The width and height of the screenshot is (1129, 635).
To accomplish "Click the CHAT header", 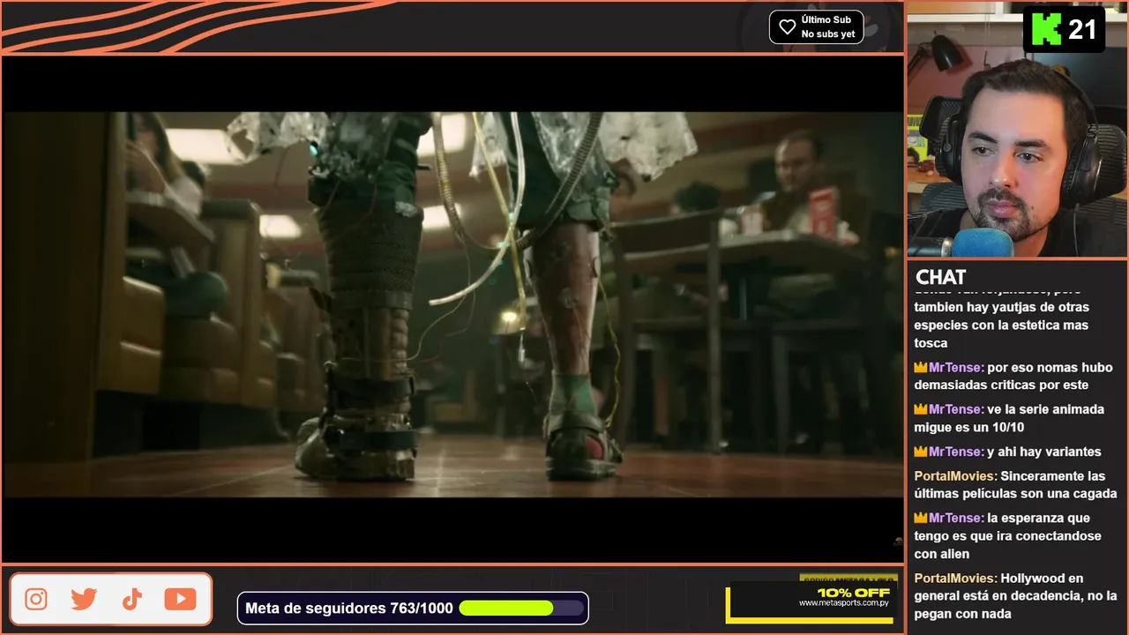I will pos(940,277).
